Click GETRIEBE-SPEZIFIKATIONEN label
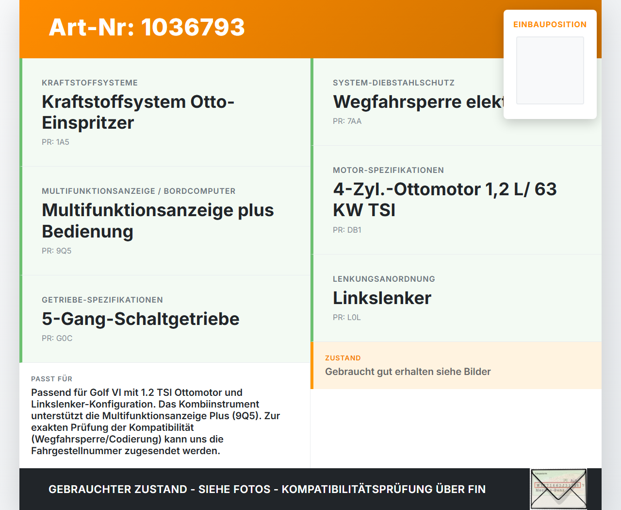This screenshot has width=621, height=510. pos(102,300)
